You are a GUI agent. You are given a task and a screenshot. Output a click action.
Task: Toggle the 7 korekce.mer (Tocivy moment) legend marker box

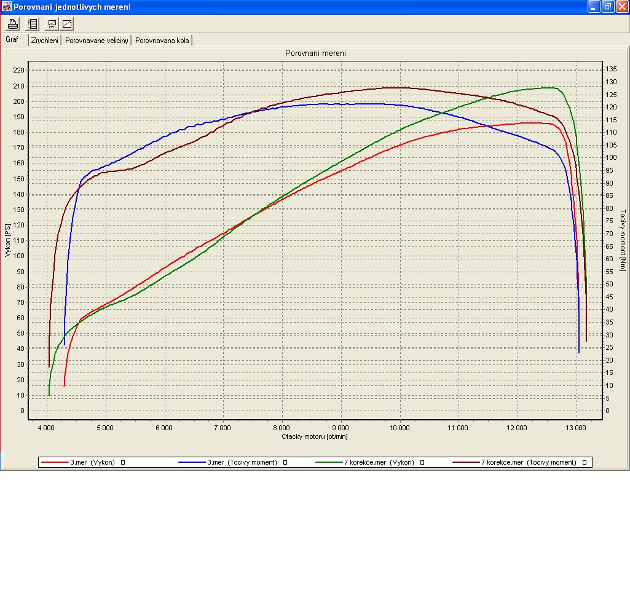coord(584,462)
